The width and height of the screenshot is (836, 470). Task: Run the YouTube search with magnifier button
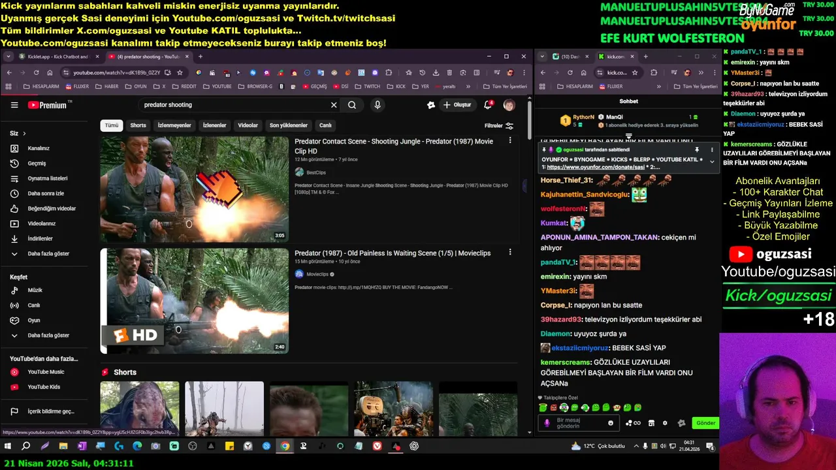[x=352, y=105]
